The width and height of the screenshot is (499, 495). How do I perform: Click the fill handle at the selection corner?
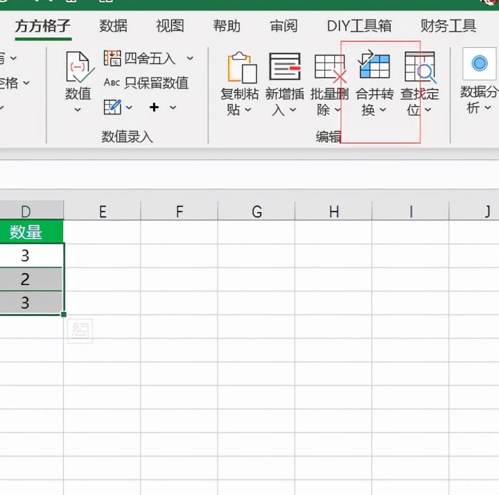(x=64, y=315)
